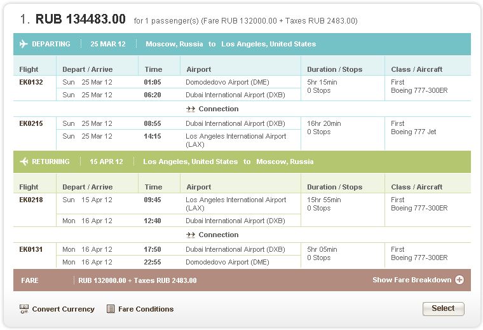Click the return Connection arrows icon
483x330 pixels.
coord(190,235)
